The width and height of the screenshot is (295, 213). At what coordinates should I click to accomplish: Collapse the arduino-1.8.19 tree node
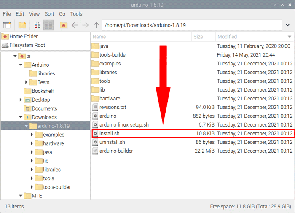(26, 126)
